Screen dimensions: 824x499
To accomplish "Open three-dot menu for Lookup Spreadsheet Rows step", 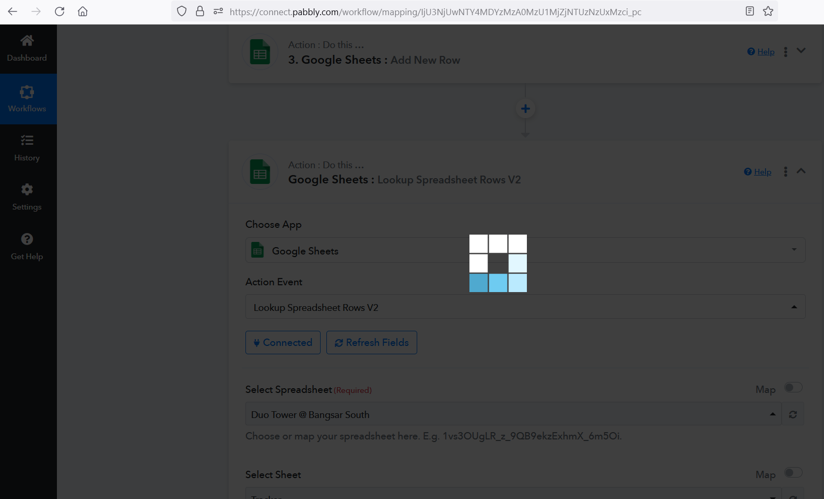I will [x=785, y=172].
